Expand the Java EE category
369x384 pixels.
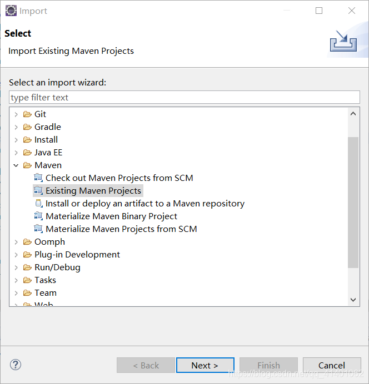16,153
